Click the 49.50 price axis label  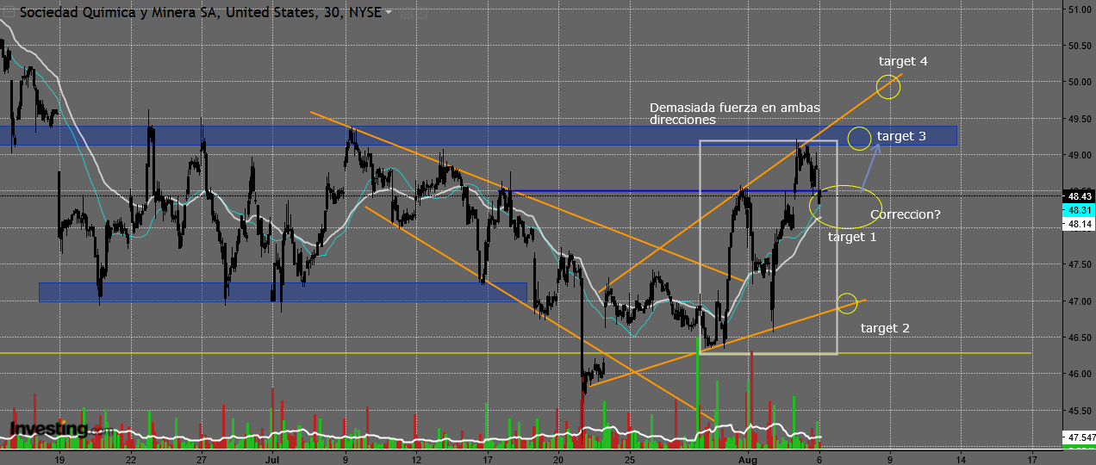1080,120
